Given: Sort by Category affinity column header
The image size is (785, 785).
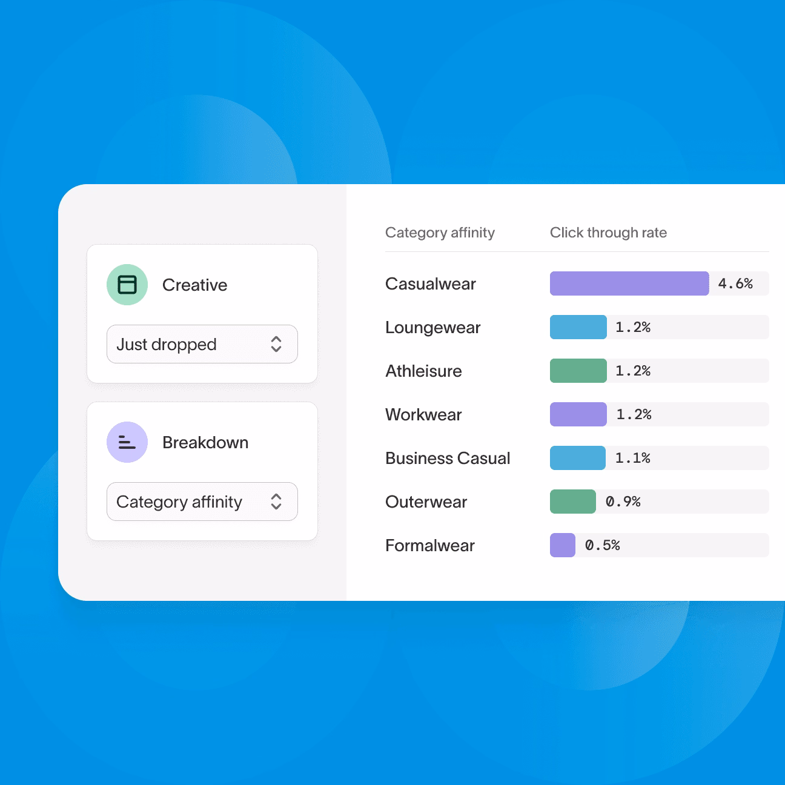Looking at the screenshot, I should point(440,233).
